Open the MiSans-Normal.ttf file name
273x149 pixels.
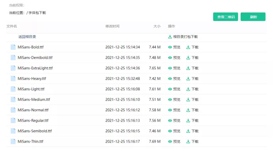(33, 110)
